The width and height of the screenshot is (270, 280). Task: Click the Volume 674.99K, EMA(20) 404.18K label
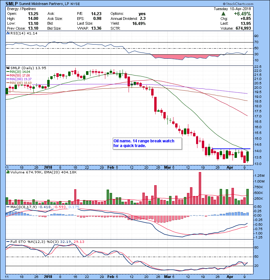pos(44,172)
